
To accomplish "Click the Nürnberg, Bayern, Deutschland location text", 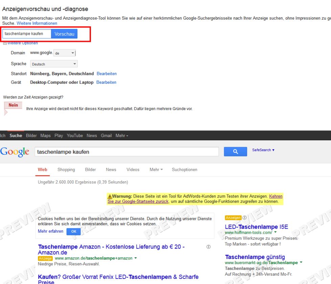I will 62,74.
